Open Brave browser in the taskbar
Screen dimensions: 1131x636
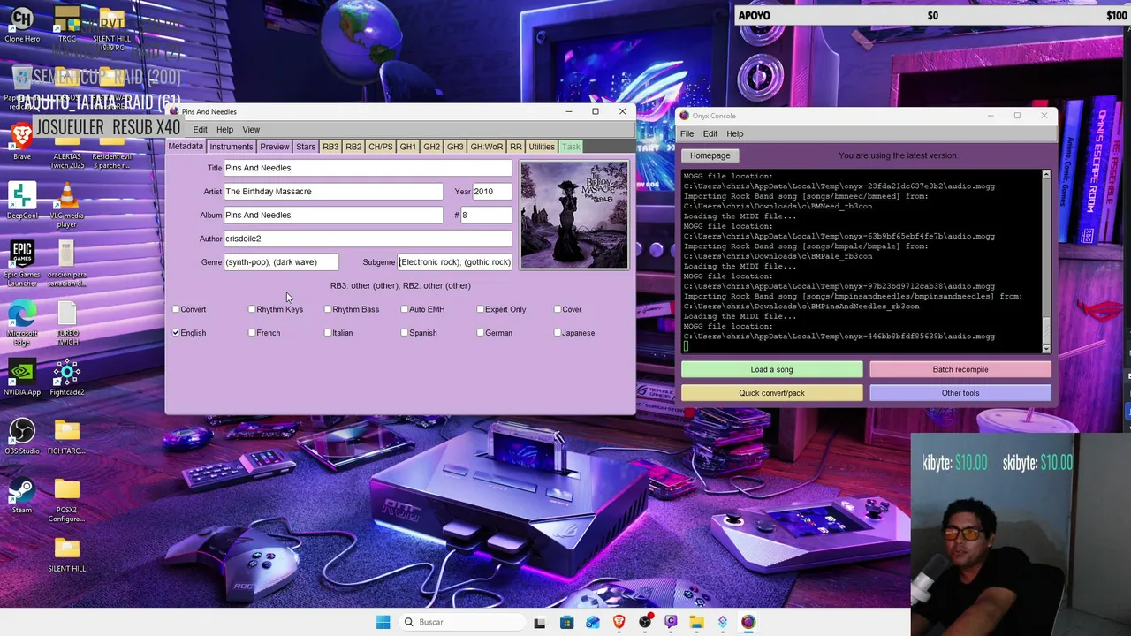tap(619, 622)
